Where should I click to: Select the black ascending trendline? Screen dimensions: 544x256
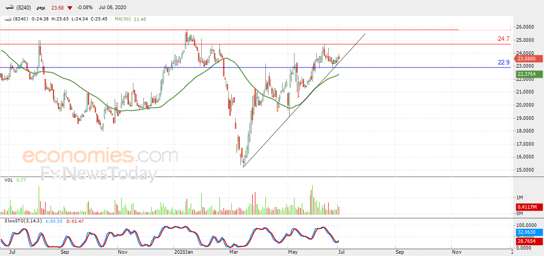tap(304, 100)
